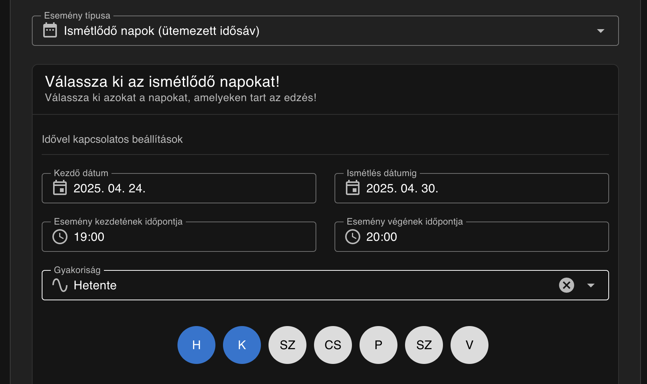
Task: Click the clock icon for event end time
Action: (353, 237)
